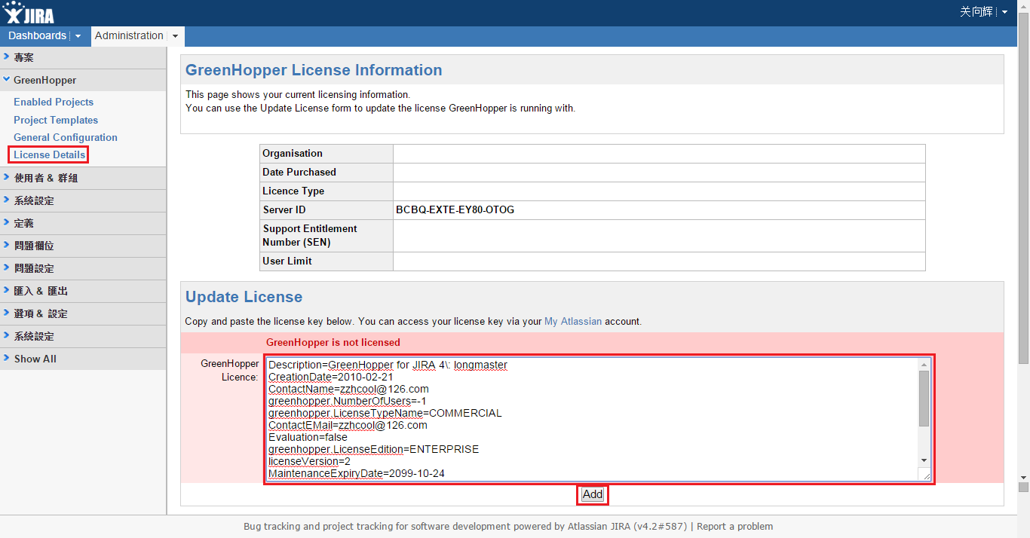This screenshot has height=538, width=1030.
Task: Open user menu arrow next to 关向辉
Action: coord(1004,12)
